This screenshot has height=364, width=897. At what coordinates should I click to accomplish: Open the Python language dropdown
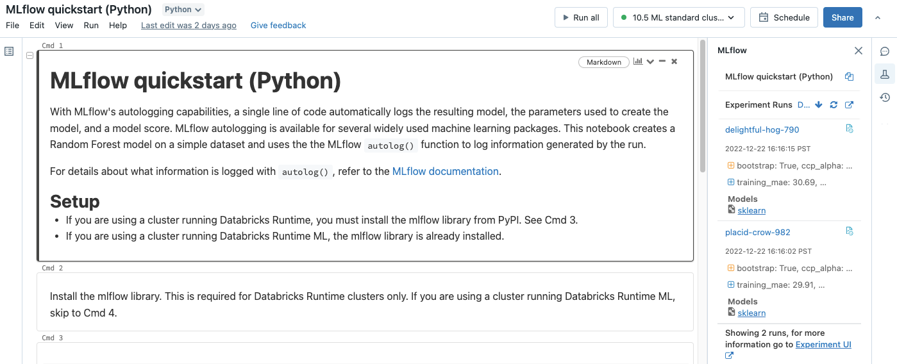[x=183, y=10]
